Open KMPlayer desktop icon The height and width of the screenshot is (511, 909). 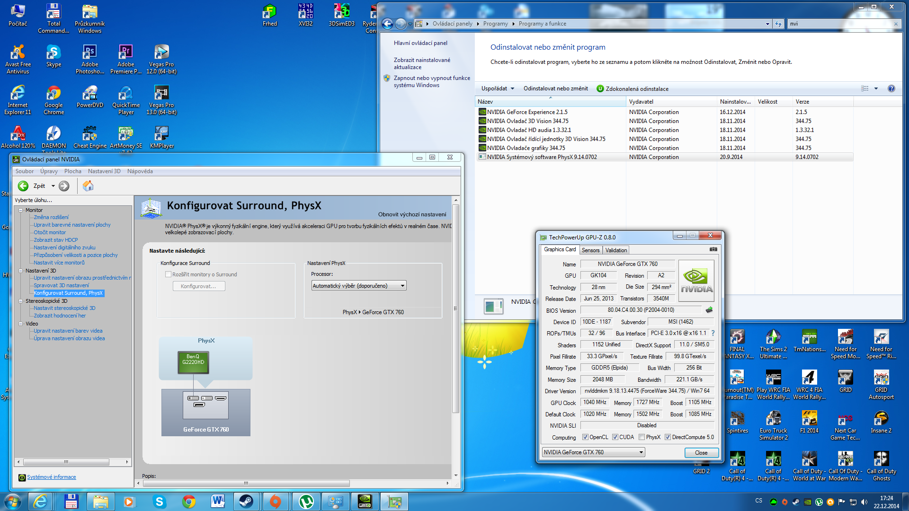162,138
